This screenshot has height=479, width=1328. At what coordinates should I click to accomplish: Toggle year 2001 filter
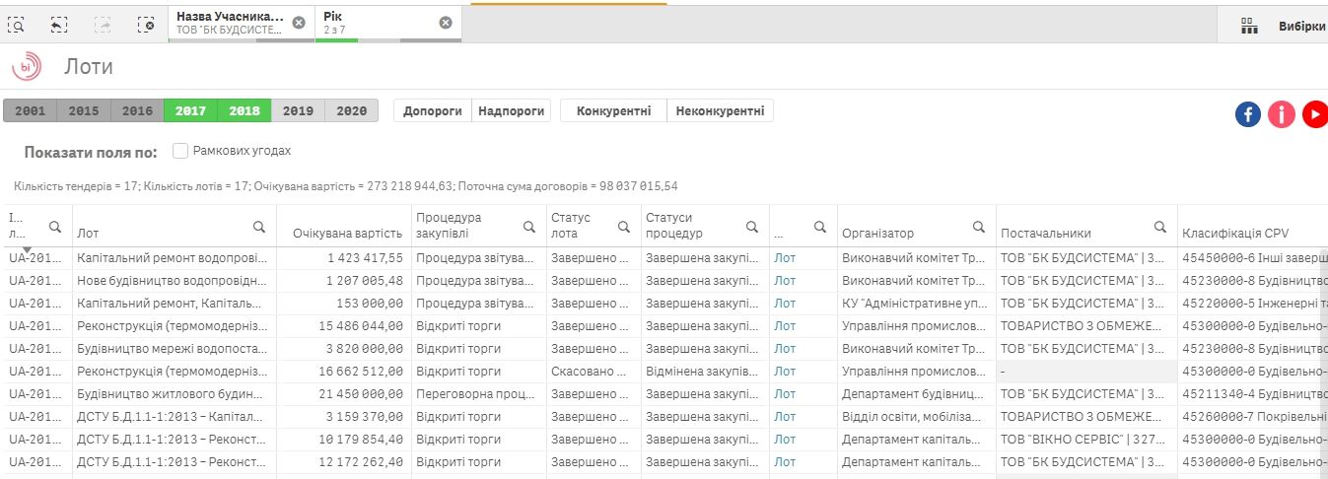pyautogui.click(x=31, y=111)
